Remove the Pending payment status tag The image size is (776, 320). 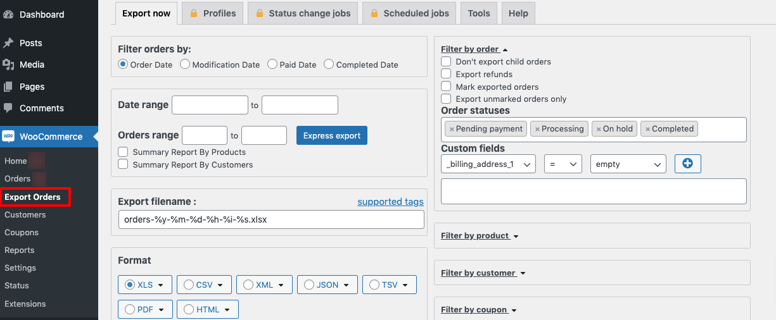(x=452, y=129)
